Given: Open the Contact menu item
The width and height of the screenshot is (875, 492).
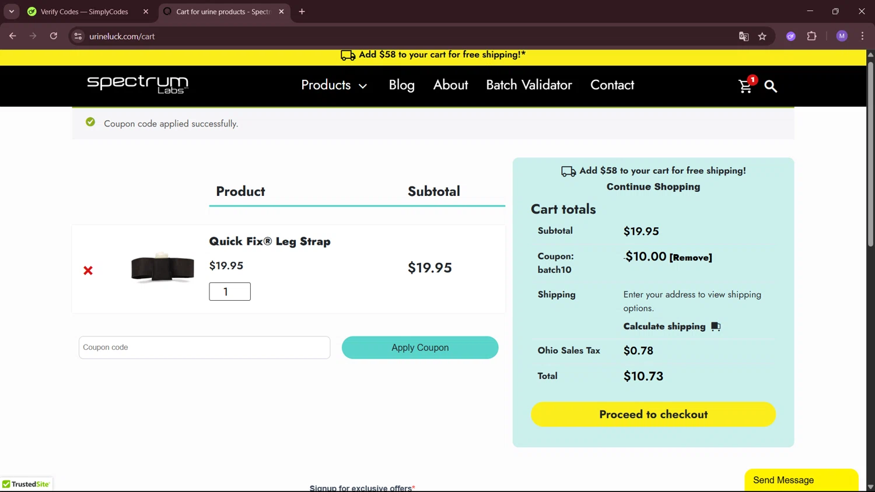Looking at the screenshot, I should coord(612,85).
